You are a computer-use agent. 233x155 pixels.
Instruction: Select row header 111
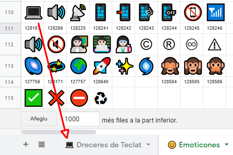[11, 28]
